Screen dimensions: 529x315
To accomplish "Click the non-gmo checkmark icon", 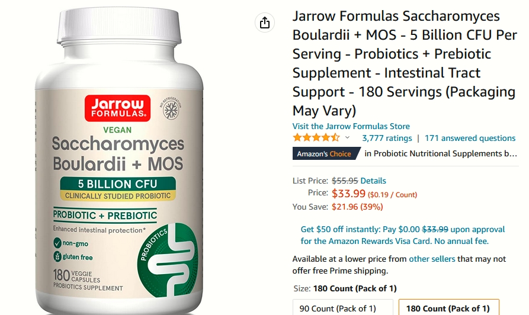I will [57, 243].
